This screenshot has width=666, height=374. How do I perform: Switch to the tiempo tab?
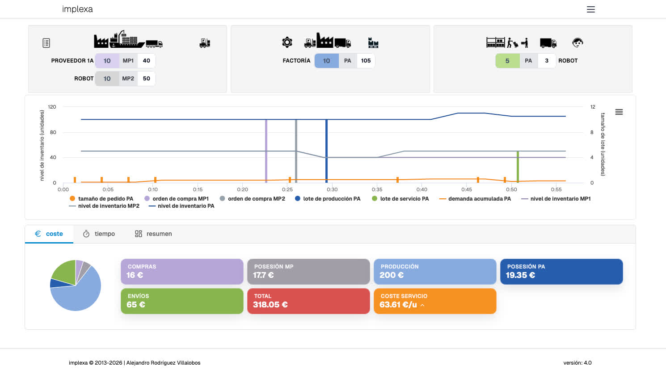coord(99,234)
